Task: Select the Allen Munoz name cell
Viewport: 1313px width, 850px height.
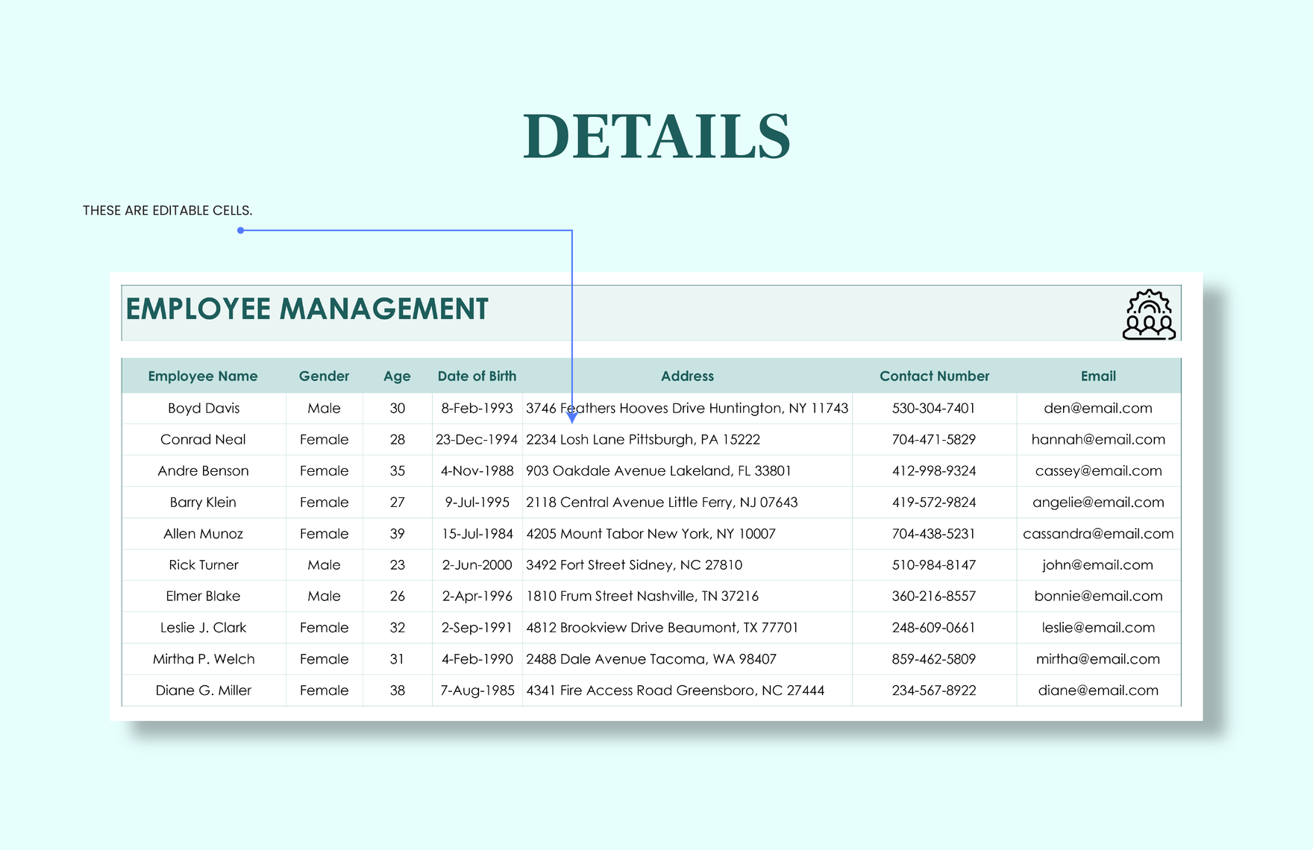Action: click(204, 534)
